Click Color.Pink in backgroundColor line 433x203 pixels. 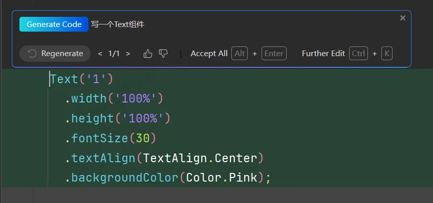coord(222,177)
